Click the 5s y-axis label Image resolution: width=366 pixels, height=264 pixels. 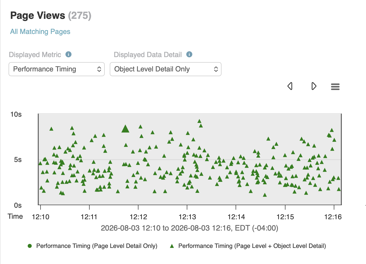click(18, 160)
